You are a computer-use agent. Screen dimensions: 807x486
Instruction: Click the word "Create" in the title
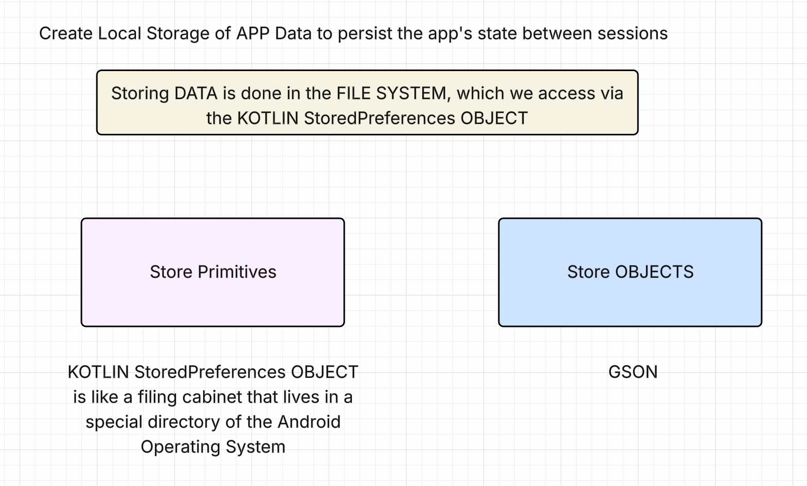coord(65,33)
